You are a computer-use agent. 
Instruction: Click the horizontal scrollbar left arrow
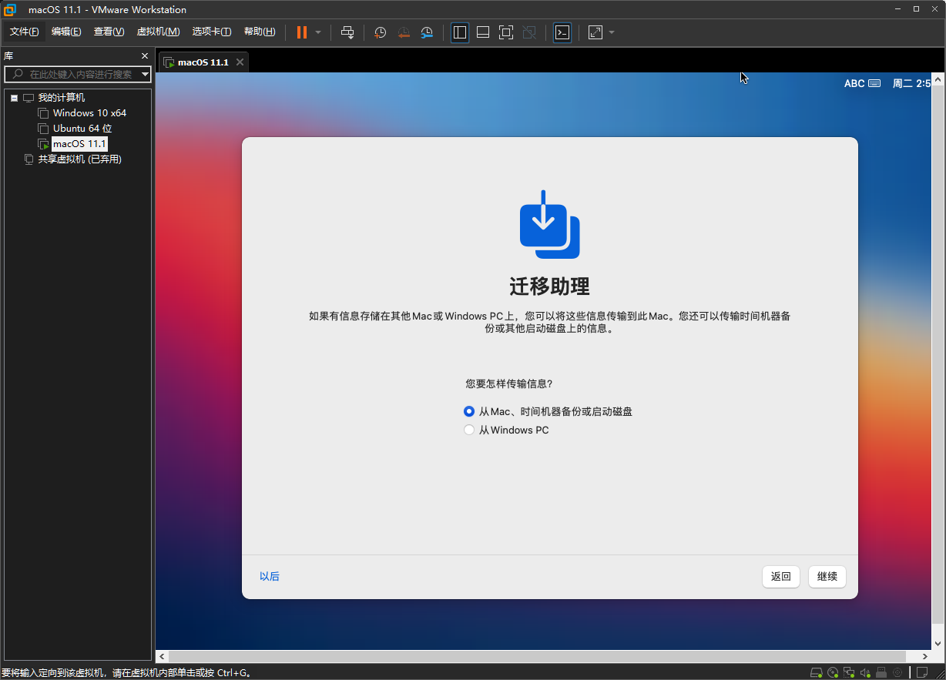[162, 656]
